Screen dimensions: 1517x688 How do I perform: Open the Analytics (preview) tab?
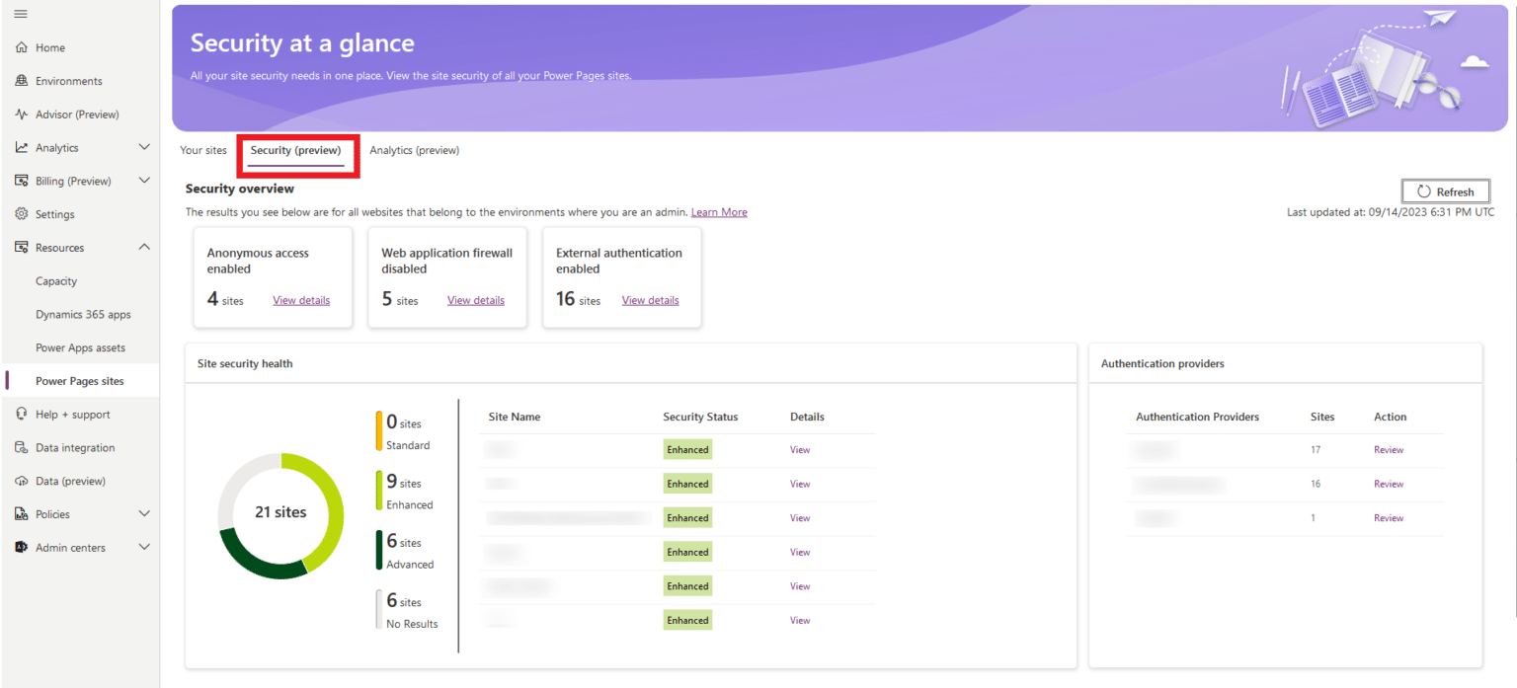pyautogui.click(x=414, y=150)
